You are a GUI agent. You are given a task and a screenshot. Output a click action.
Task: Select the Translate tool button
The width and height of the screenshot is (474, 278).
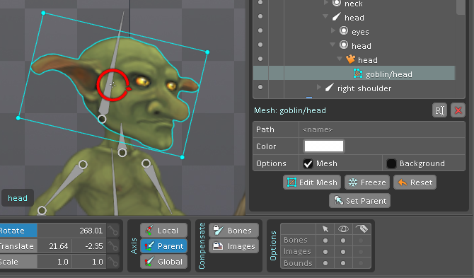(18, 246)
